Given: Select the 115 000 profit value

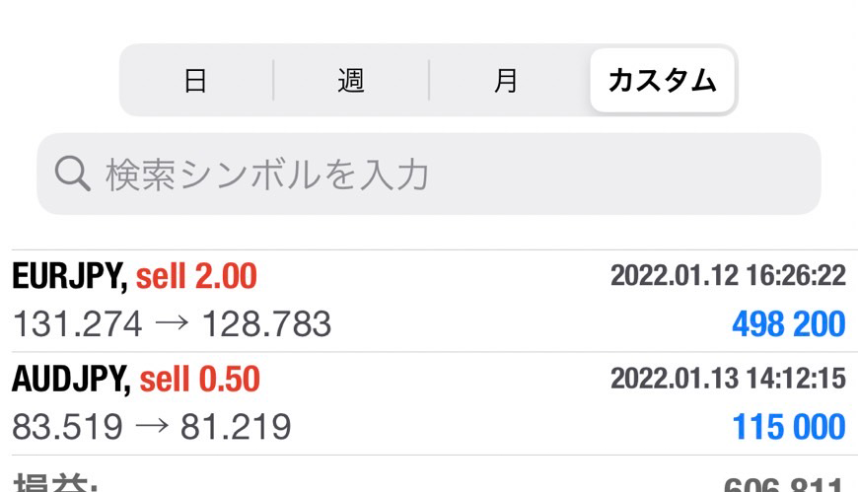Looking at the screenshot, I should tap(788, 427).
